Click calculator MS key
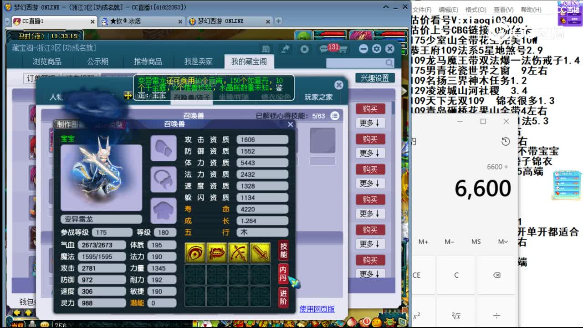 coord(476,241)
